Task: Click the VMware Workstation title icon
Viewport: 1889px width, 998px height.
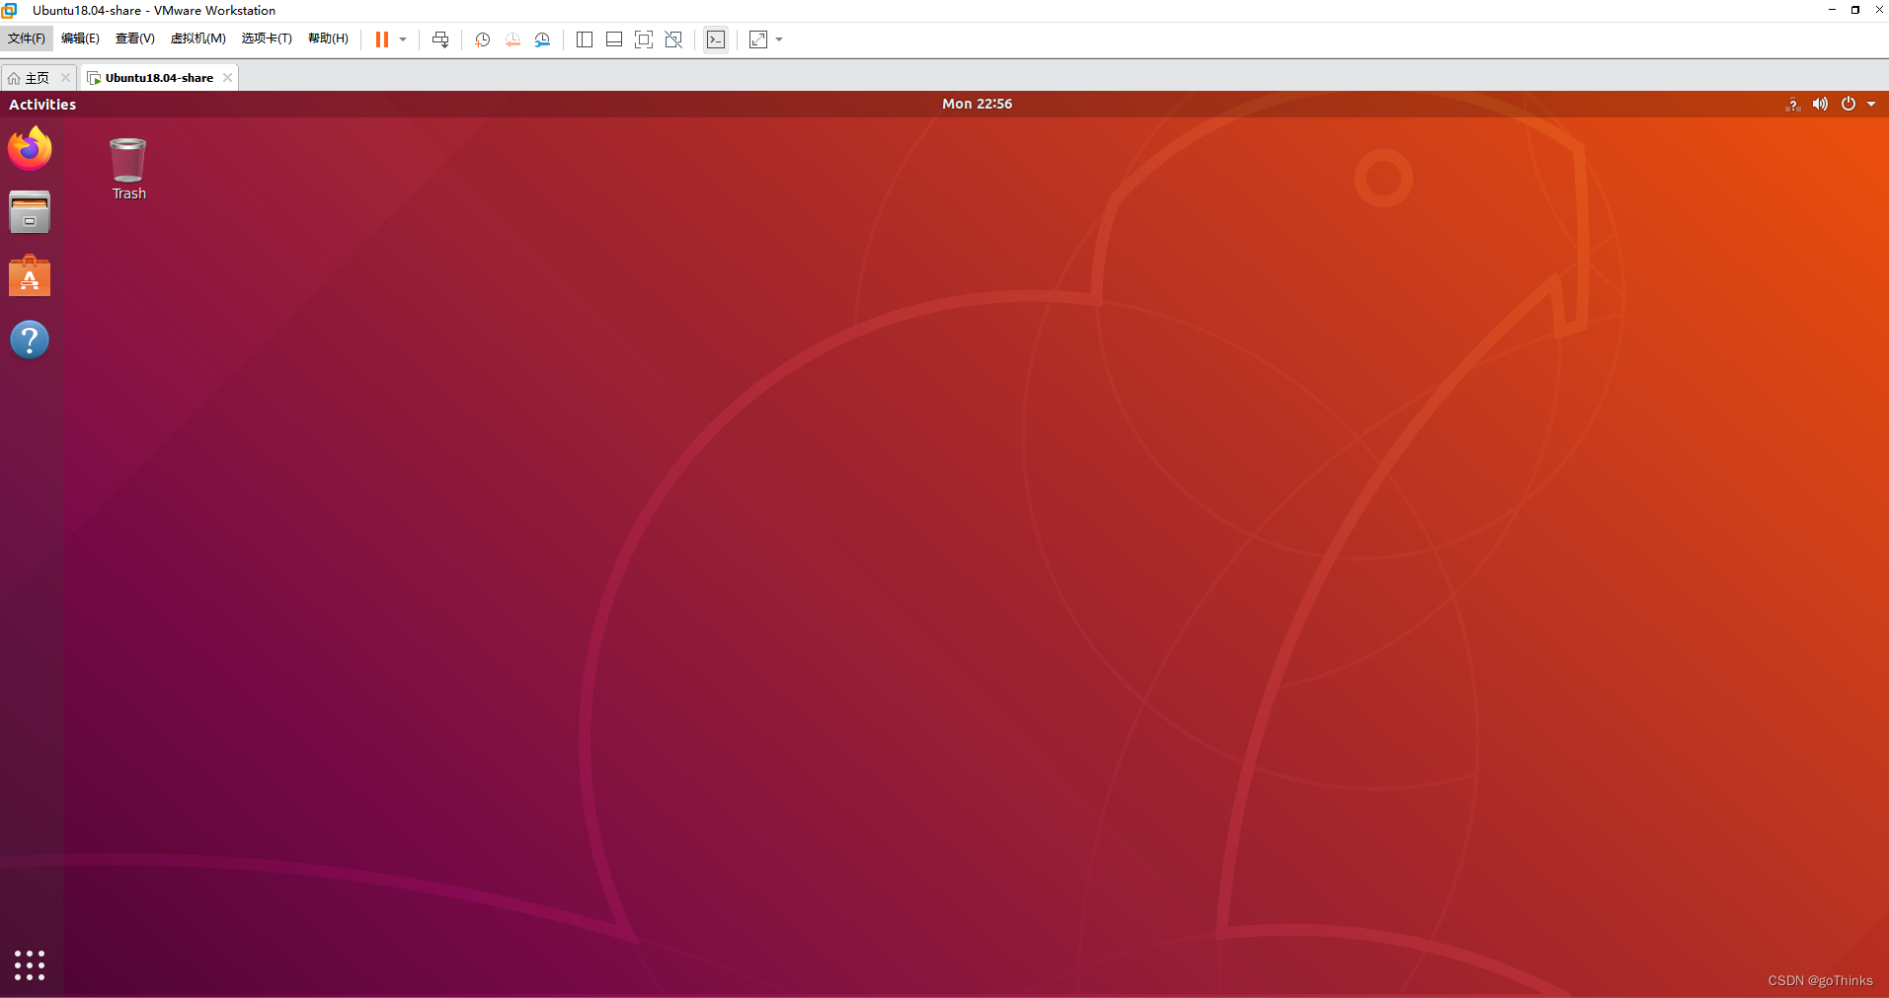Action: pyautogui.click(x=10, y=10)
